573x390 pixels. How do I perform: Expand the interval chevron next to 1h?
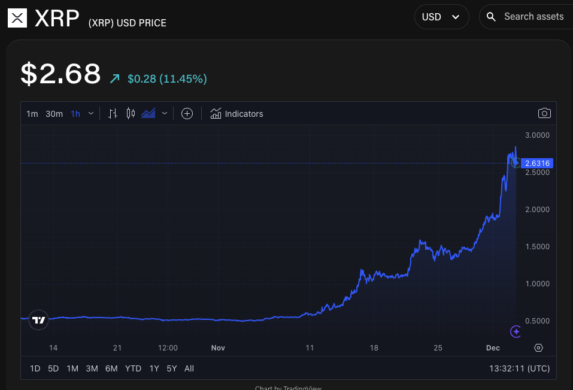pyautogui.click(x=90, y=113)
